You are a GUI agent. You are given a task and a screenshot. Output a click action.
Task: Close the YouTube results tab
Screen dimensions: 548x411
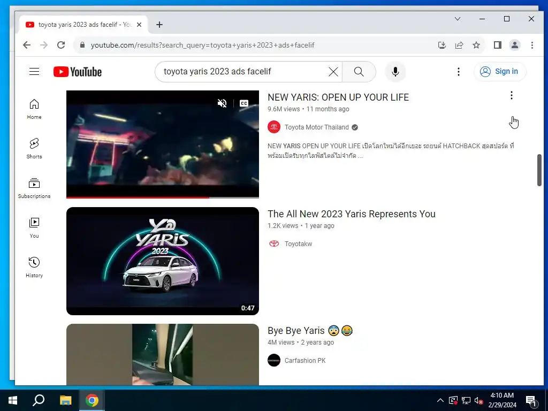(139, 25)
